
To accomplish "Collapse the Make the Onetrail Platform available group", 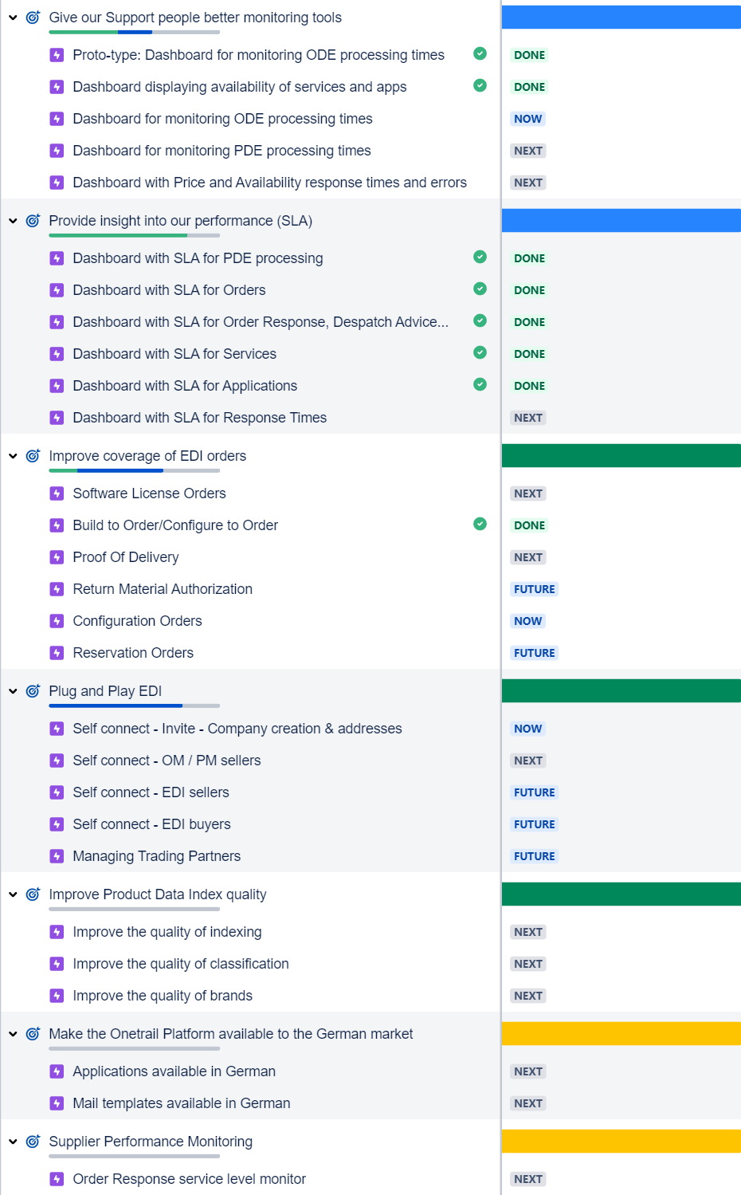I will (x=13, y=1034).
